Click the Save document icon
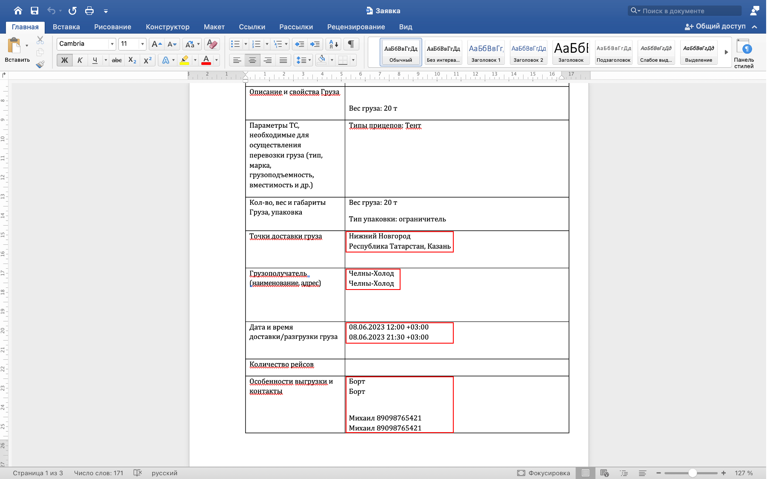The image size is (767, 479). (34, 11)
